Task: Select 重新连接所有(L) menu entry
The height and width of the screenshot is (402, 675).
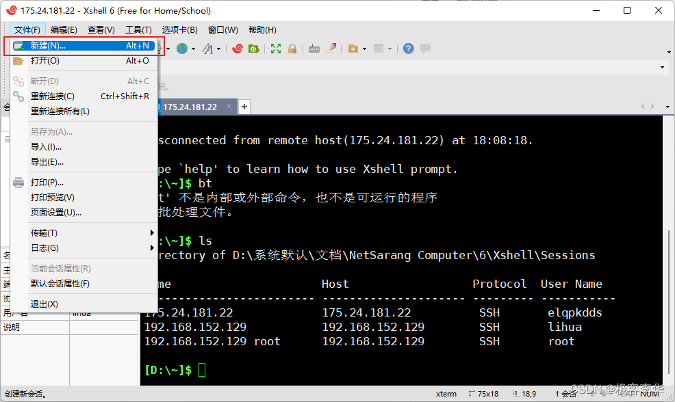Action: tap(84, 111)
